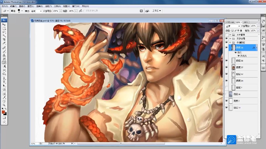Image resolution: width=266 pixels, height=149 pixels.
Task: Select the History Brush tool
Action: (4, 59)
